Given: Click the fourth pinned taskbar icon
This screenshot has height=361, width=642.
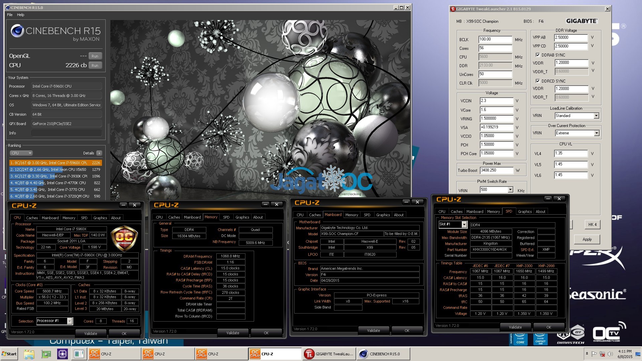Looking at the screenshot, I should coord(79,354).
